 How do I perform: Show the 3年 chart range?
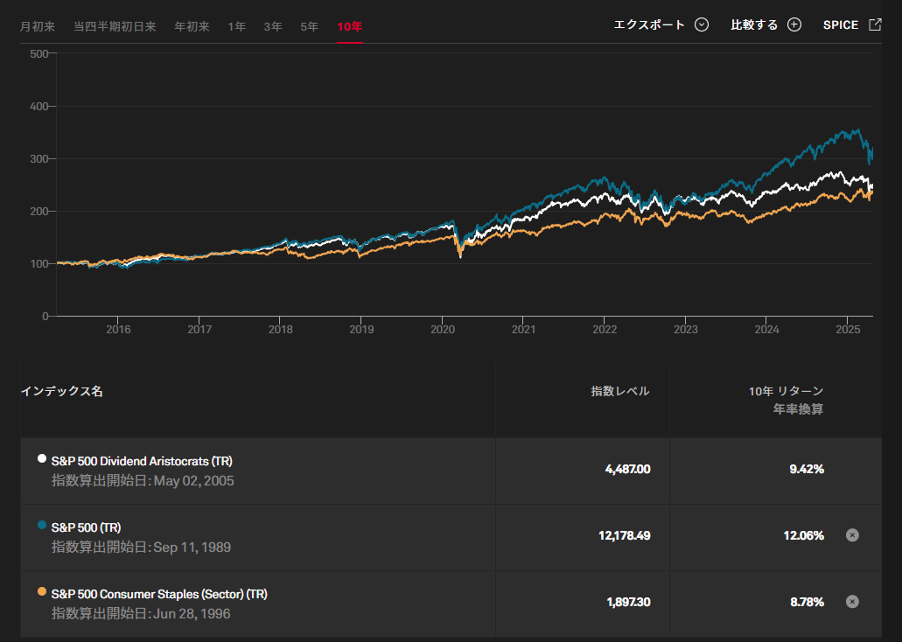click(x=273, y=26)
